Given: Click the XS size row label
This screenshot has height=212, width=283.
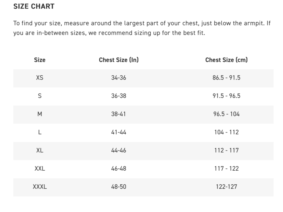Looking at the screenshot, I should [40, 78].
